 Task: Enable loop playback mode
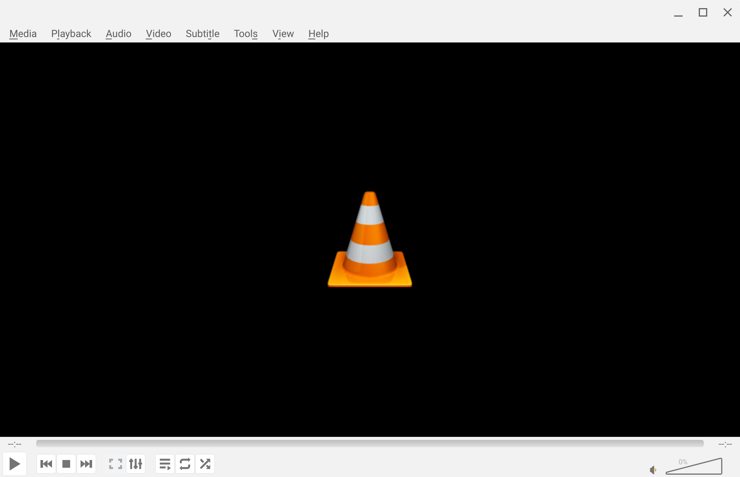185,464
